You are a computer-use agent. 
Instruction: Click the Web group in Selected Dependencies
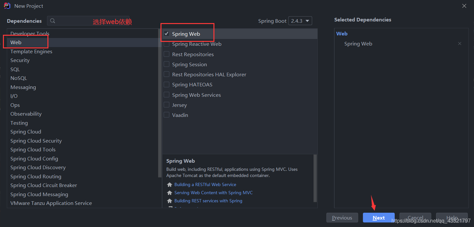pos(342,33)
